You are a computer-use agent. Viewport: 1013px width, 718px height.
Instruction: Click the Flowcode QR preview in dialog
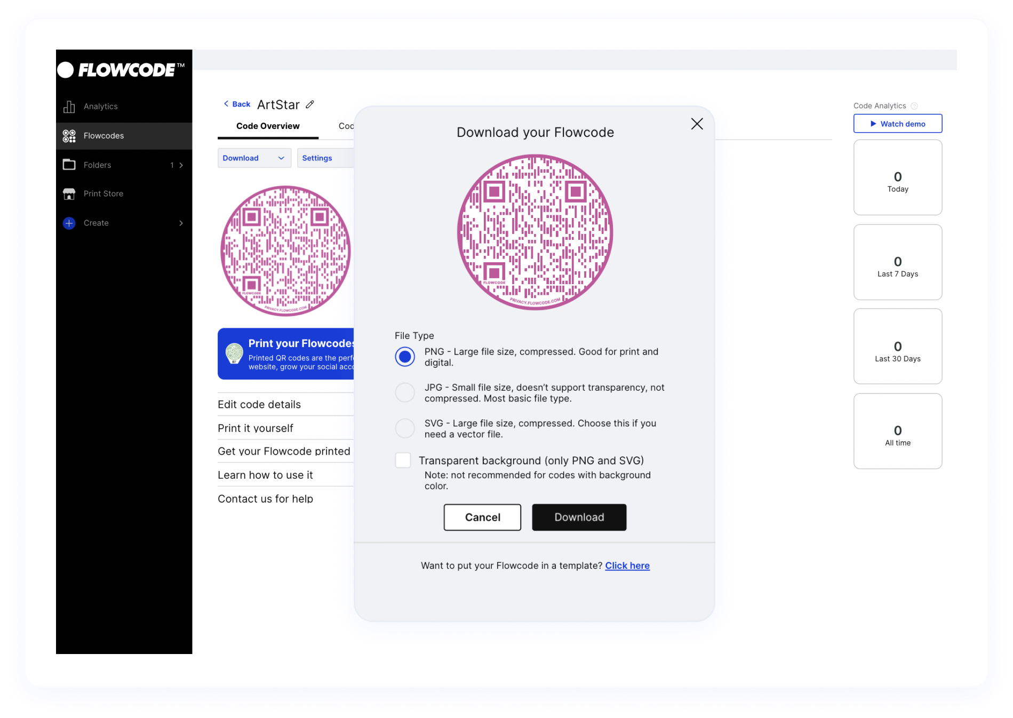[x=535, y=232]
